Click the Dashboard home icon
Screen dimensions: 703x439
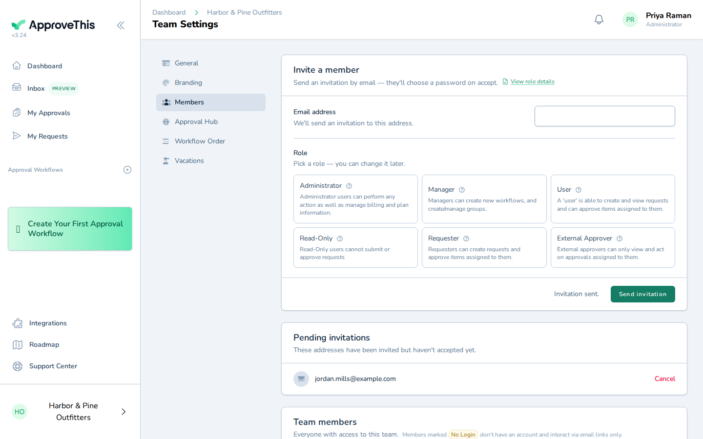tap(17, 65)
